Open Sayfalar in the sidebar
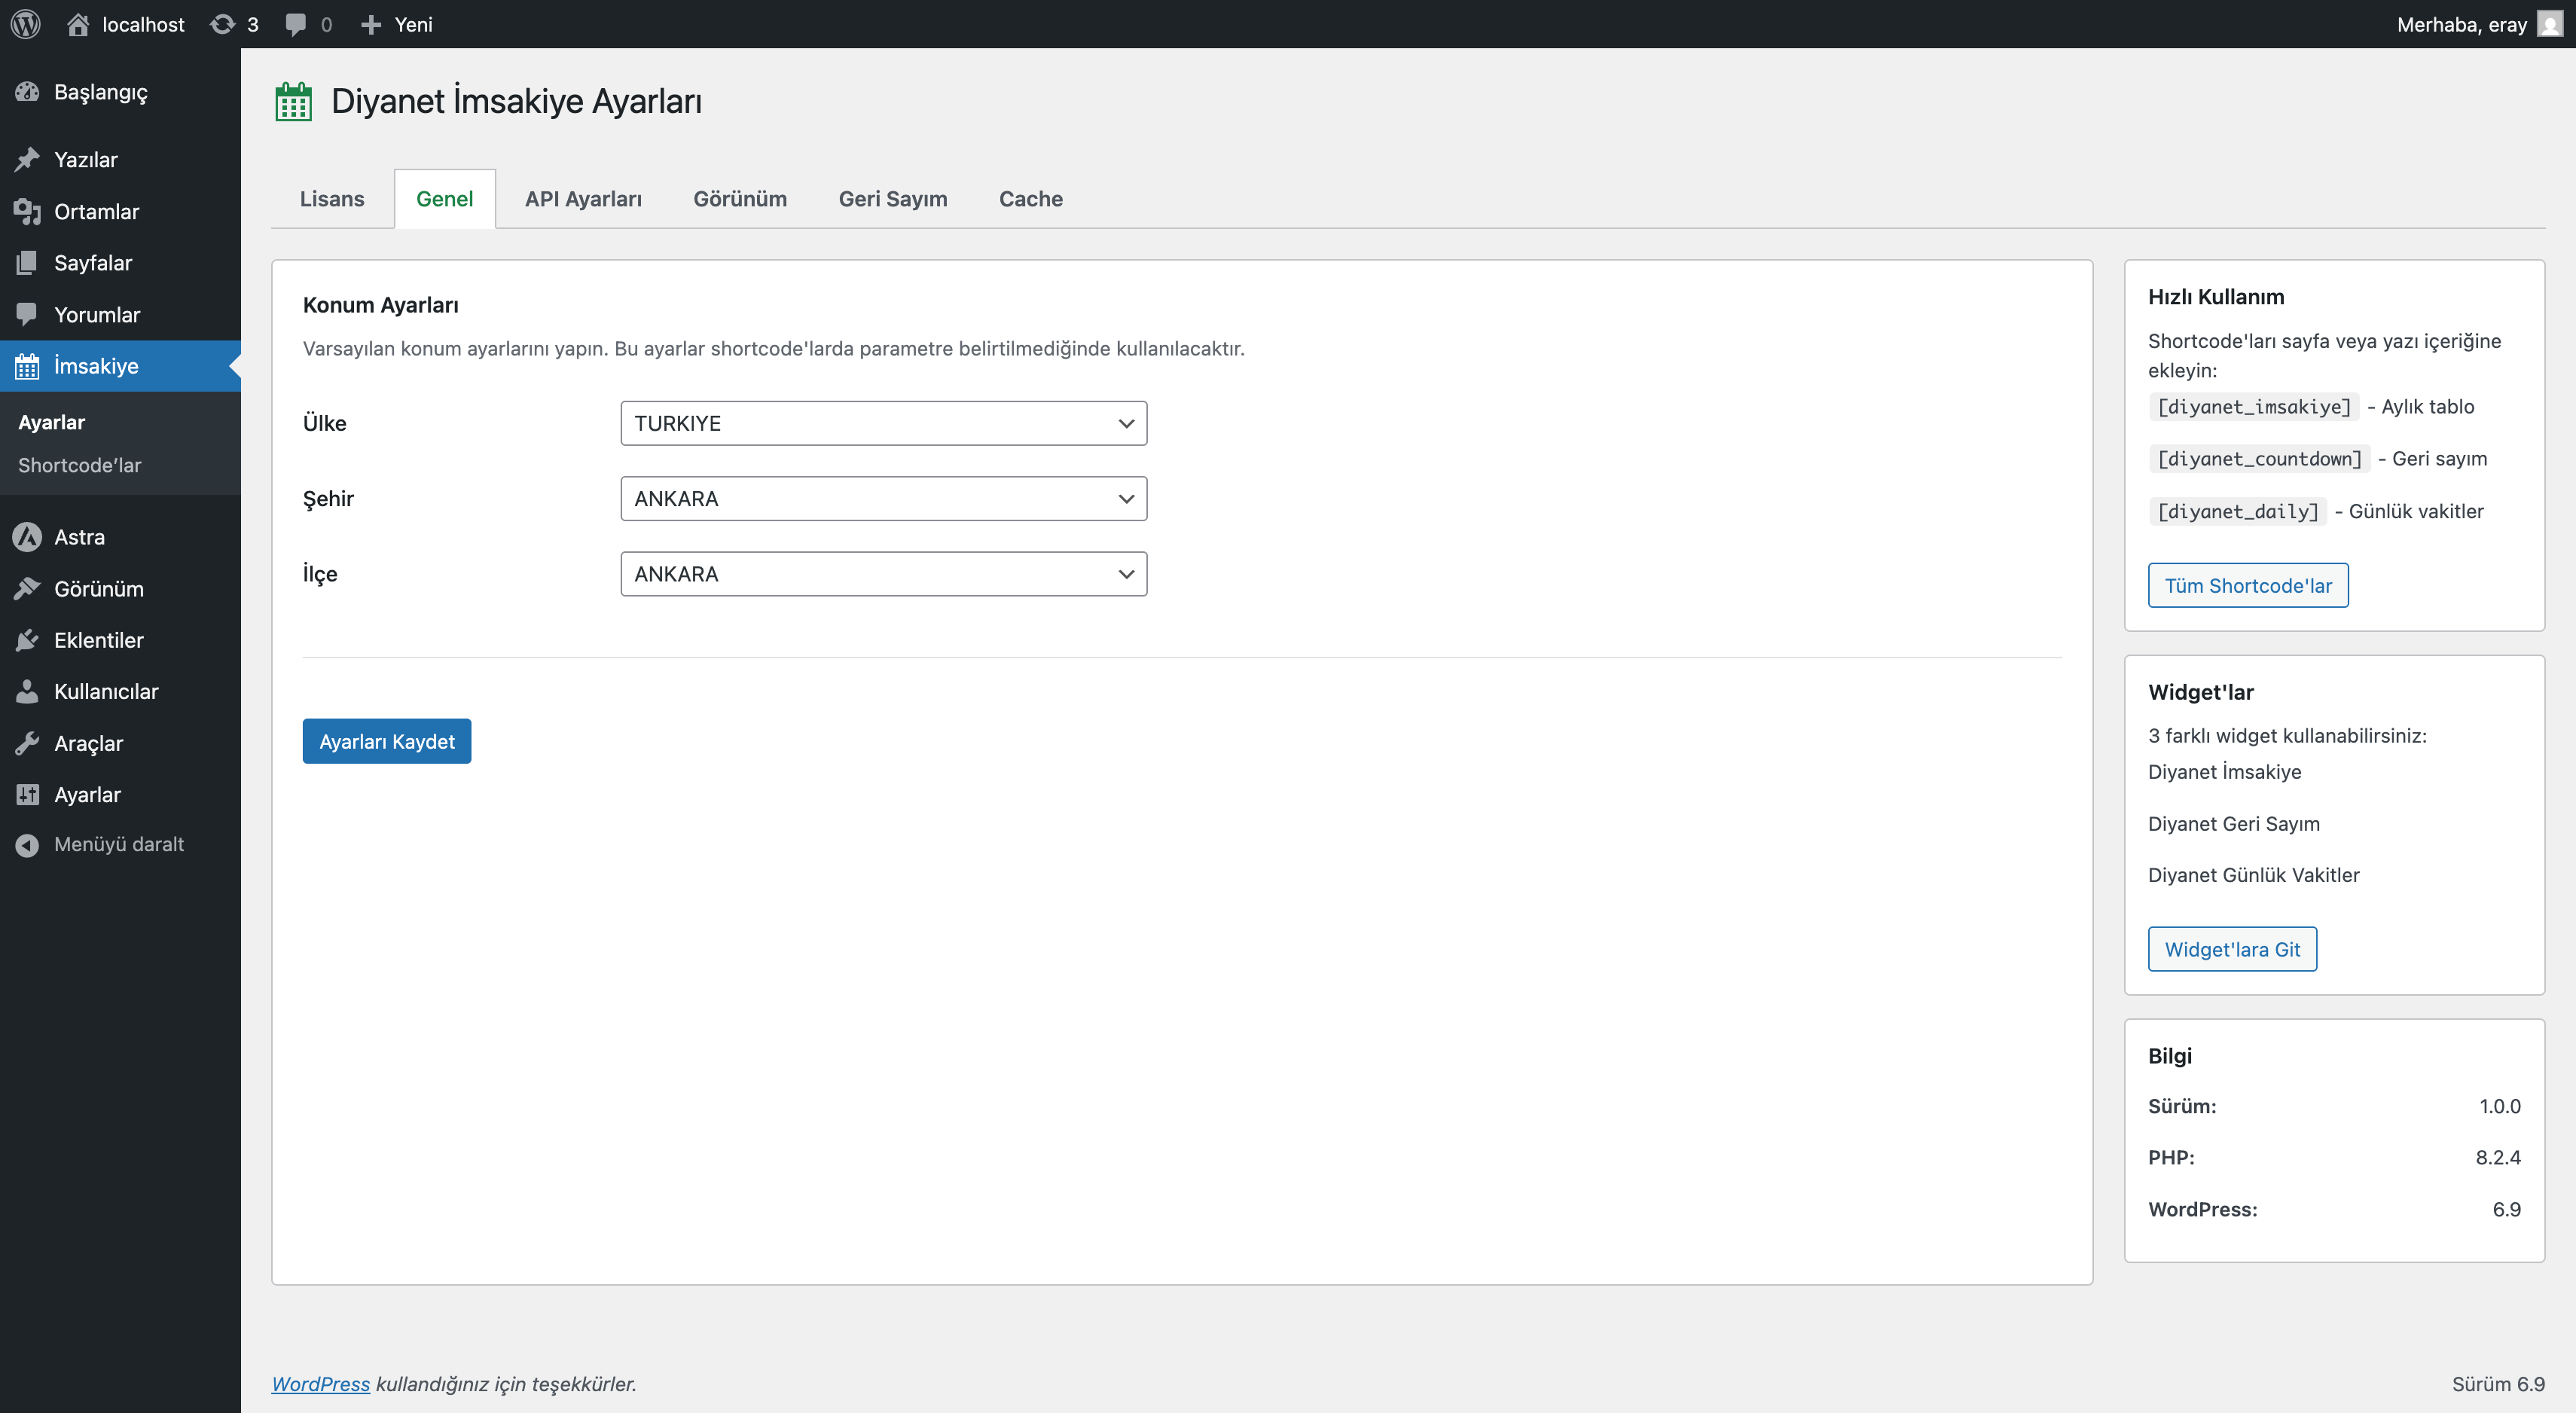 pyautogui.click(x=120, y=263)
